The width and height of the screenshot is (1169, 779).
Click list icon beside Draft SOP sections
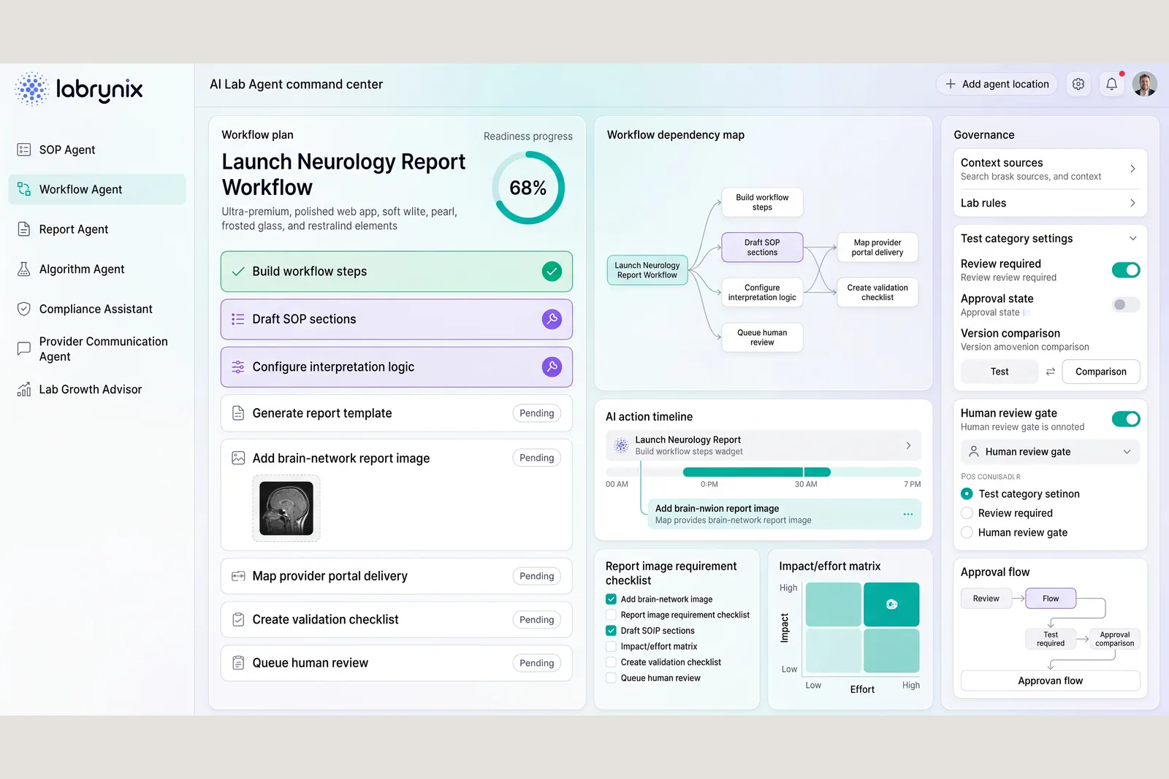click(x=238, y=319)
